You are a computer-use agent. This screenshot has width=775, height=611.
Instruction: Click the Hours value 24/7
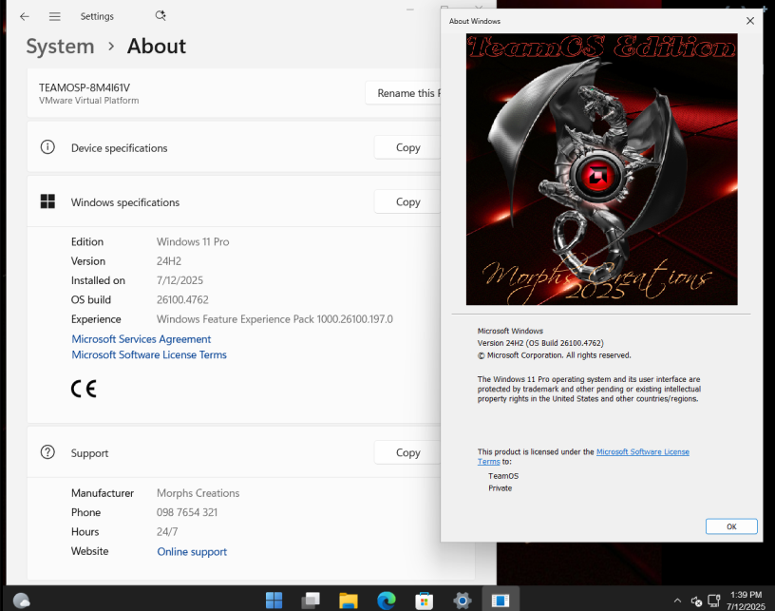pos(167,532)
